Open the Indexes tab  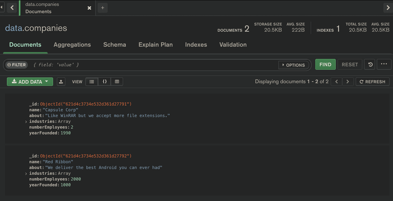pyautogui.click(x=196, y=45)
